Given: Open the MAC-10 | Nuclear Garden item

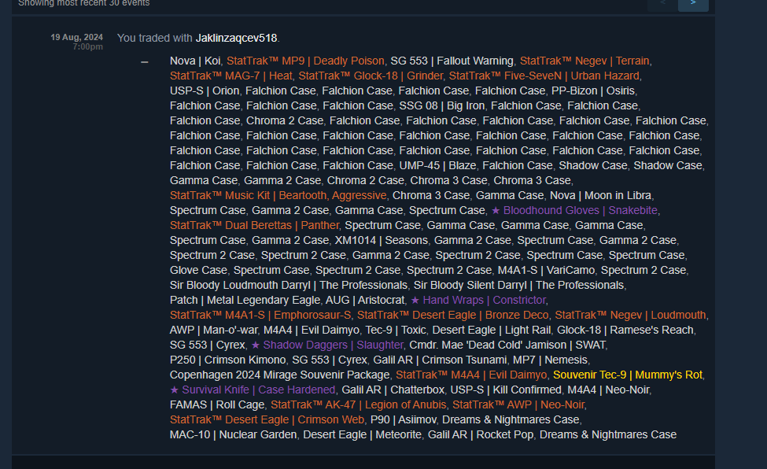Looking at the screenshot, I should [x=234, y=434].
